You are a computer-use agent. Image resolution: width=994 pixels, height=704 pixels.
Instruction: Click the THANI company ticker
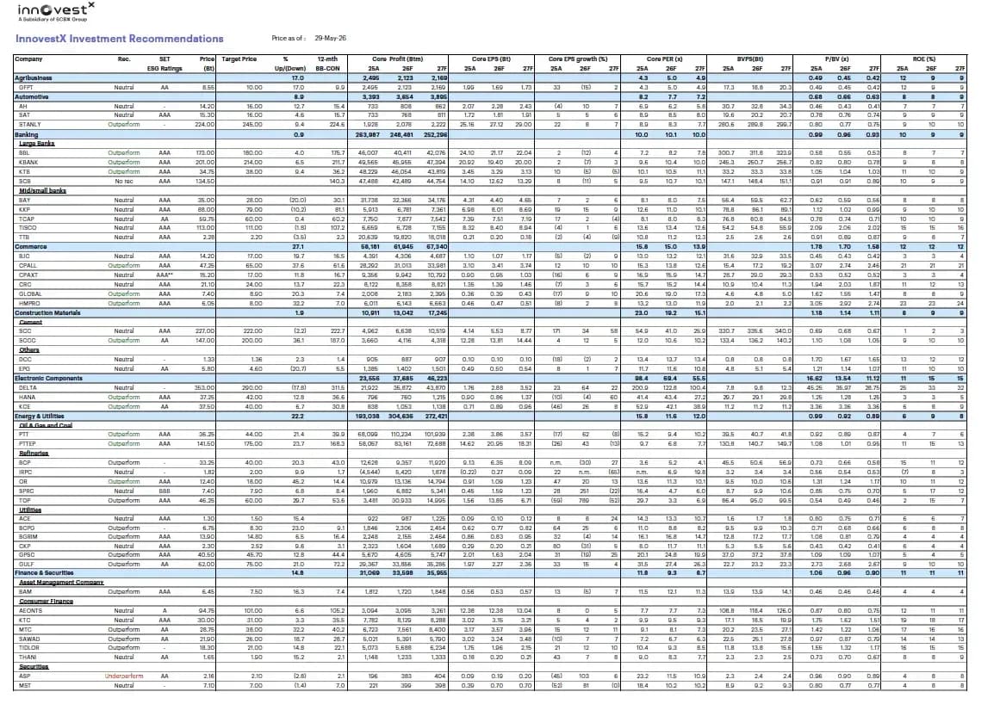point(28,658)
